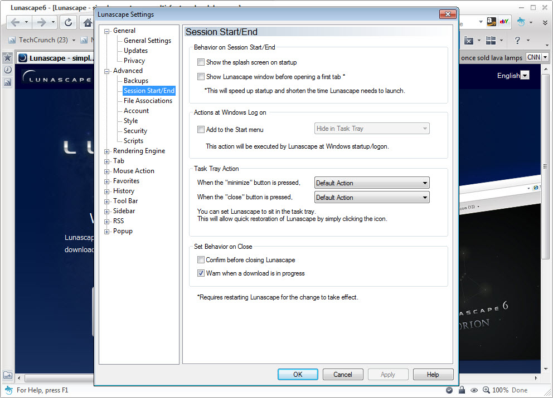Enable Confirm before closing Lunascape
553x398 pixels.
point(201,260)
